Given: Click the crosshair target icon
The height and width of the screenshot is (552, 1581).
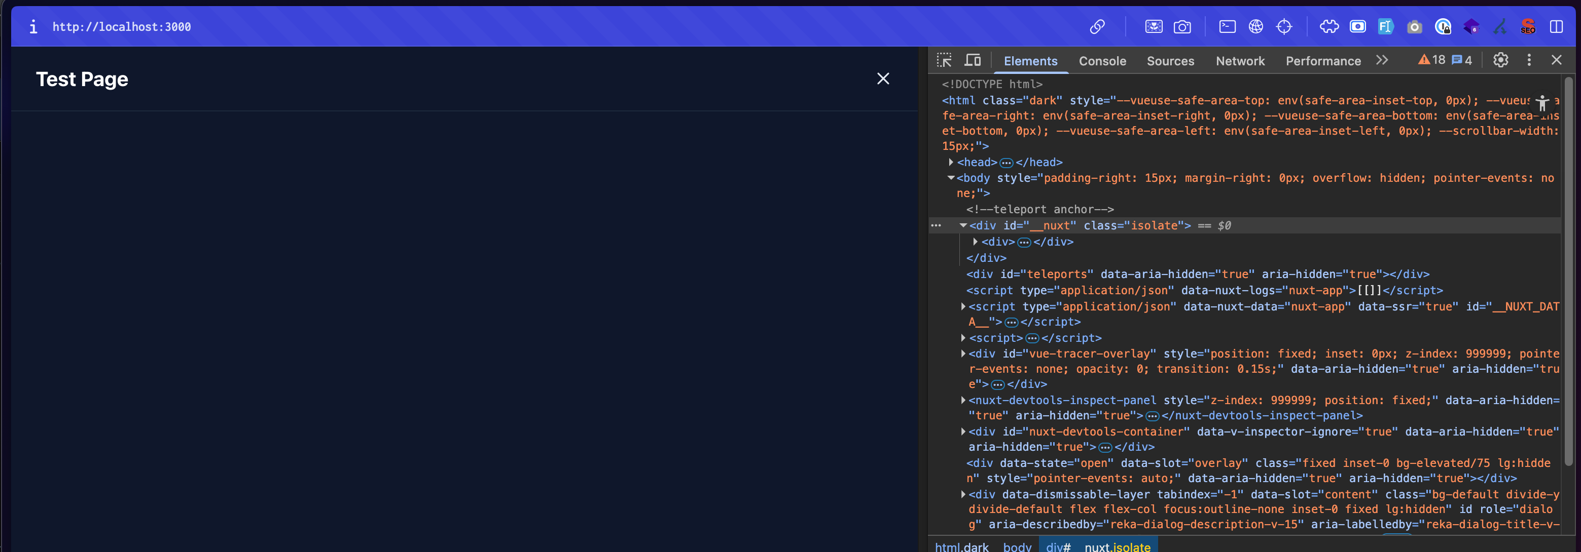Looking at the screenshot, I should point(1284,26).
